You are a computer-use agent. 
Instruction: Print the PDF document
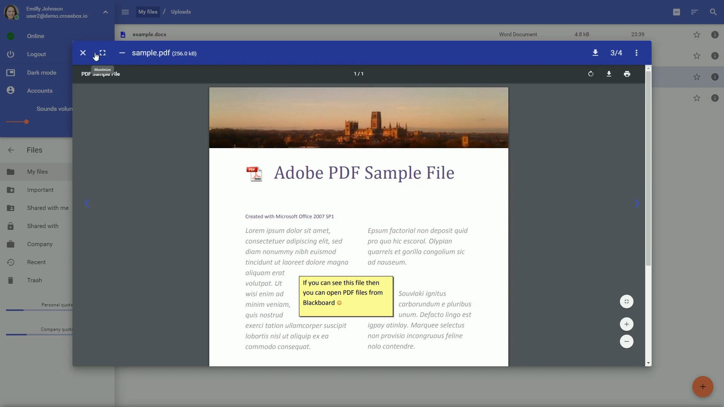point(627,74)
